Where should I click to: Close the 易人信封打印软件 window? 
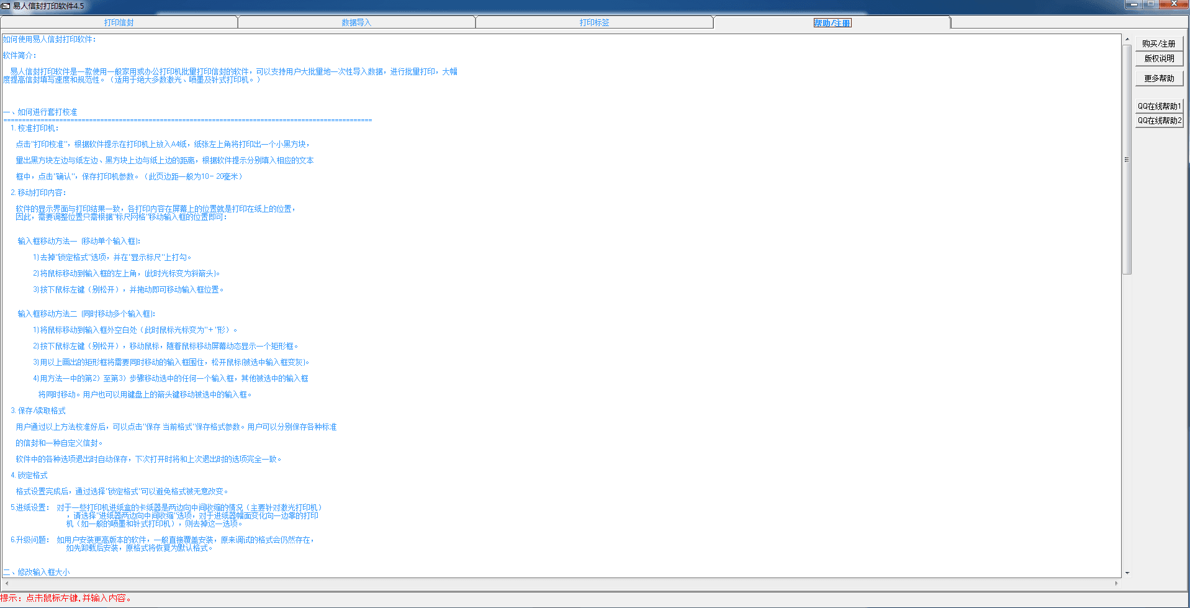[x=1173, y=4]
